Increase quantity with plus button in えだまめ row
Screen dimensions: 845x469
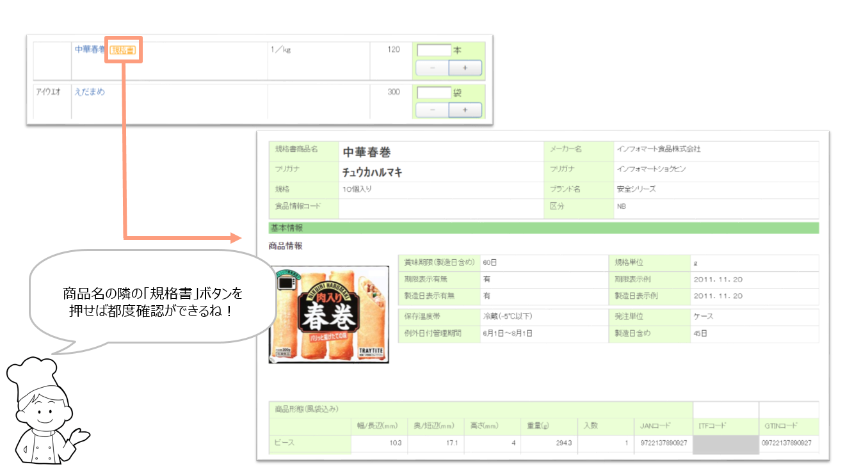(465, 110)
